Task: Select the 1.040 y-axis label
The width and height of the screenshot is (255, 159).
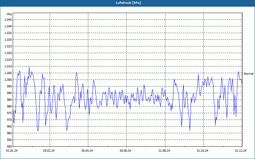Action: pyautogui.click(x=8, y=26)
